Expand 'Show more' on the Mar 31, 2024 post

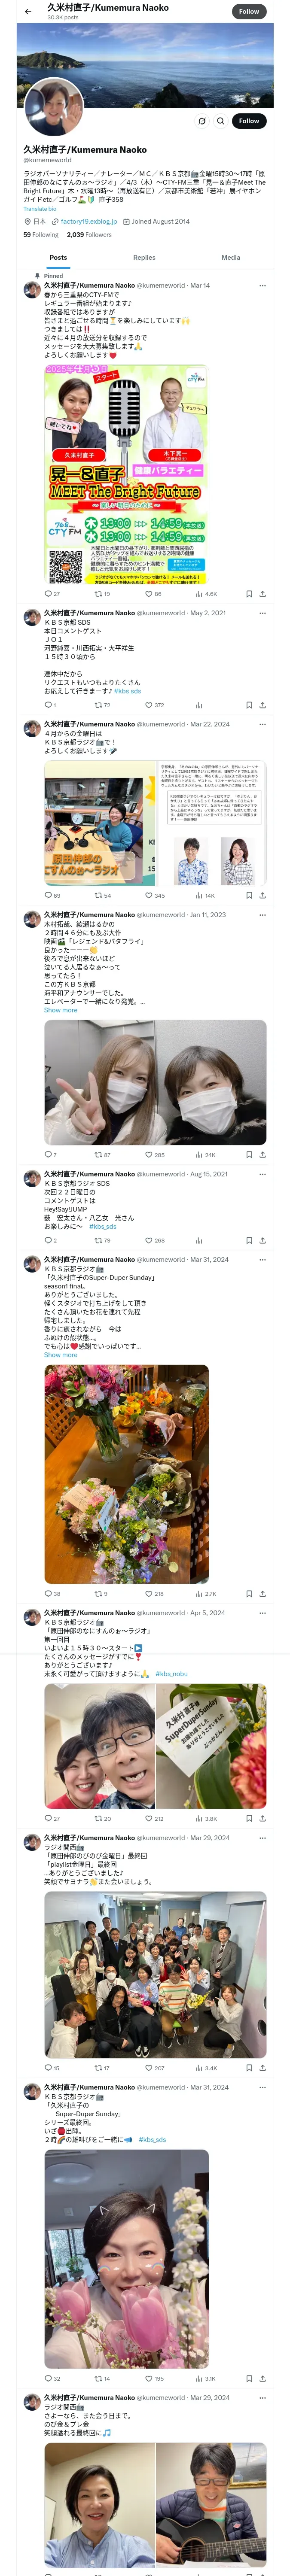pos(60,1355)
